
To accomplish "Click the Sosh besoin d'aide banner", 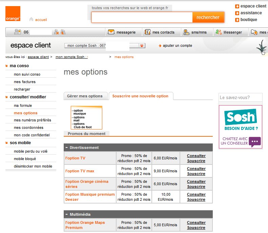I will [x=240, y=127].
